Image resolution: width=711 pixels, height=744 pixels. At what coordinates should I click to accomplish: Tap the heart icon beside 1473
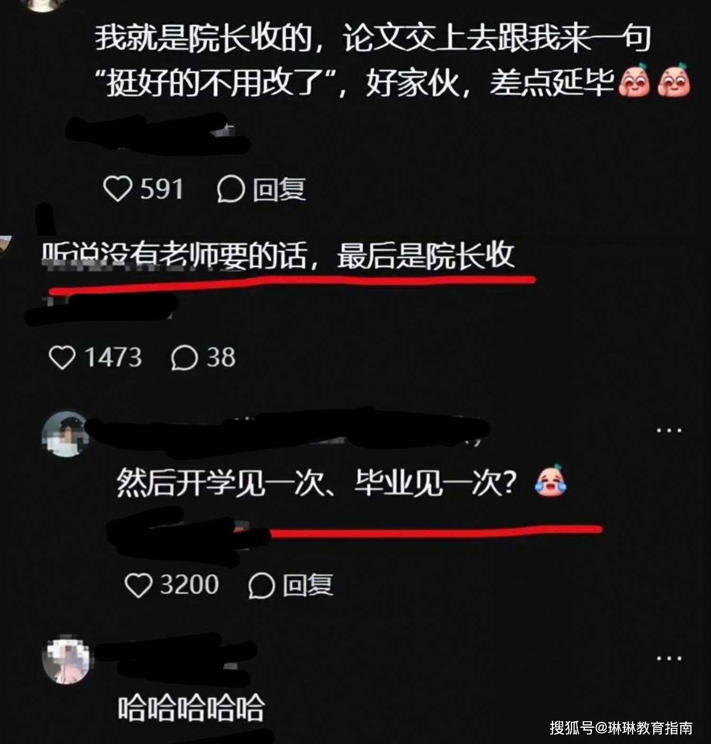coord(62,358)
